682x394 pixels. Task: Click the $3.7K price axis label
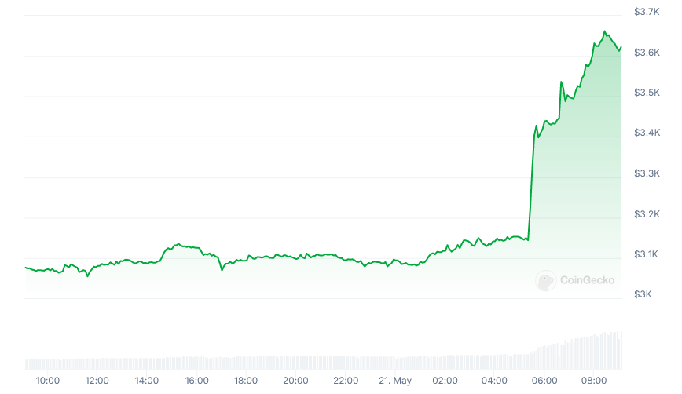click(646, 12)
